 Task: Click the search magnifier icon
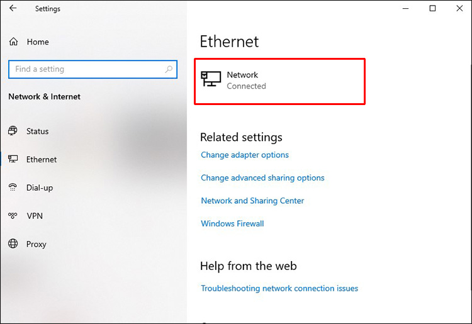(x=169, y=69)
